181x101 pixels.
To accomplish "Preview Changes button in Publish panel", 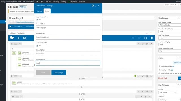I will pyautogui.click(x=177, y=63).
